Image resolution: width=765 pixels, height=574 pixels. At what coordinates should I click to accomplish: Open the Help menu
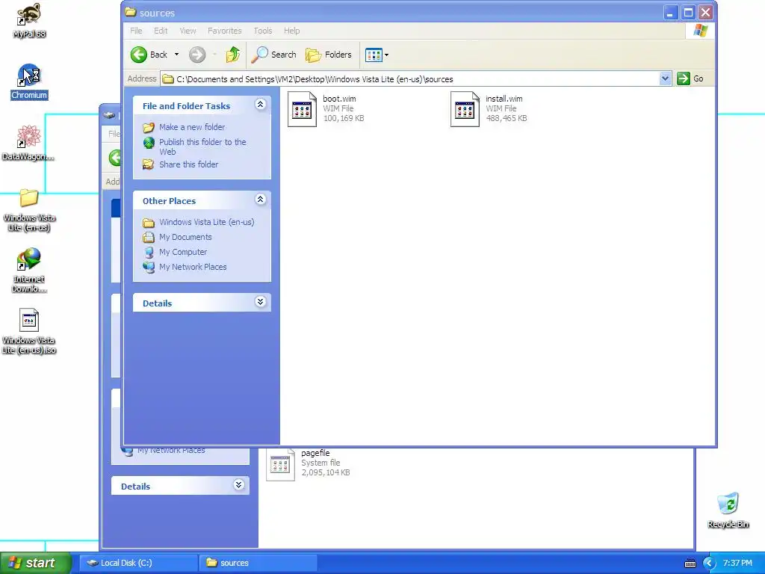(x=292, y=31)
